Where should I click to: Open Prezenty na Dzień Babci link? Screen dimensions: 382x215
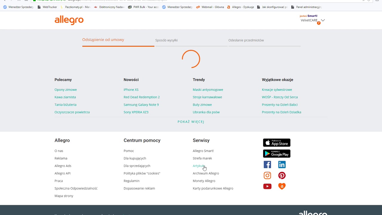[280, 105]
